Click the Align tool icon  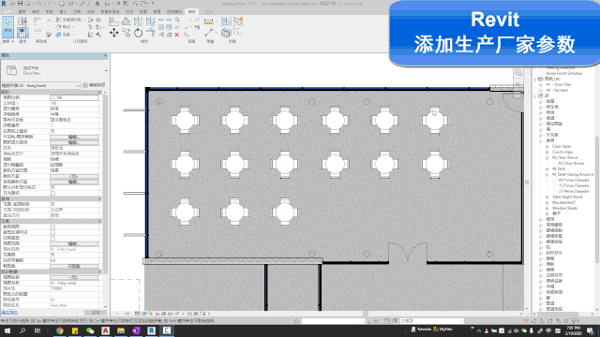click(113, 22)
